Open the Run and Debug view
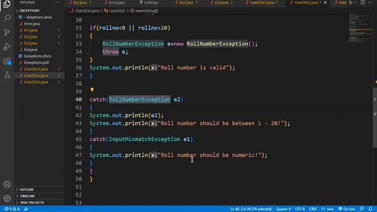 coord(7,47)
